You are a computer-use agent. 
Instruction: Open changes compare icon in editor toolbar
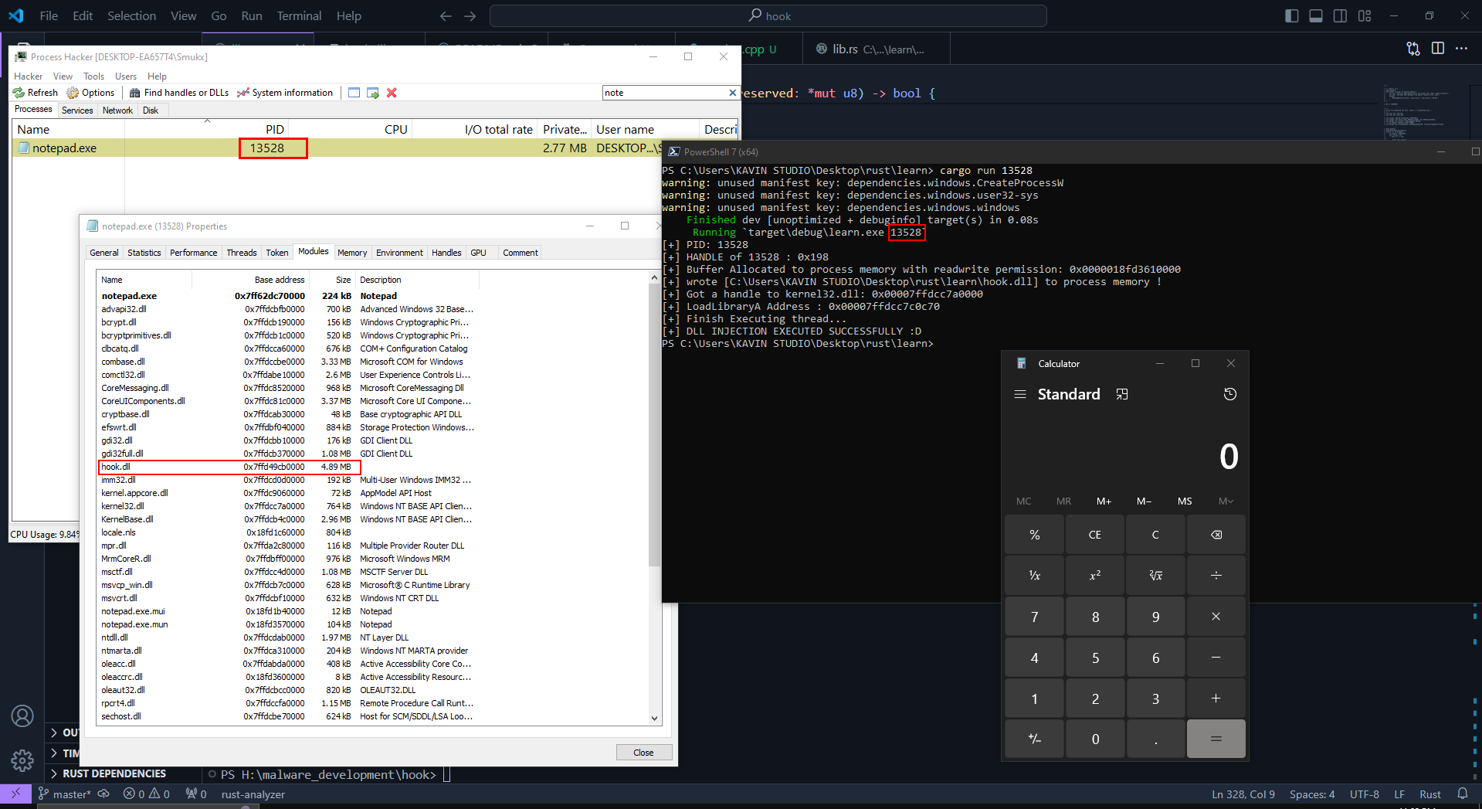click(x=1413, y=49)
